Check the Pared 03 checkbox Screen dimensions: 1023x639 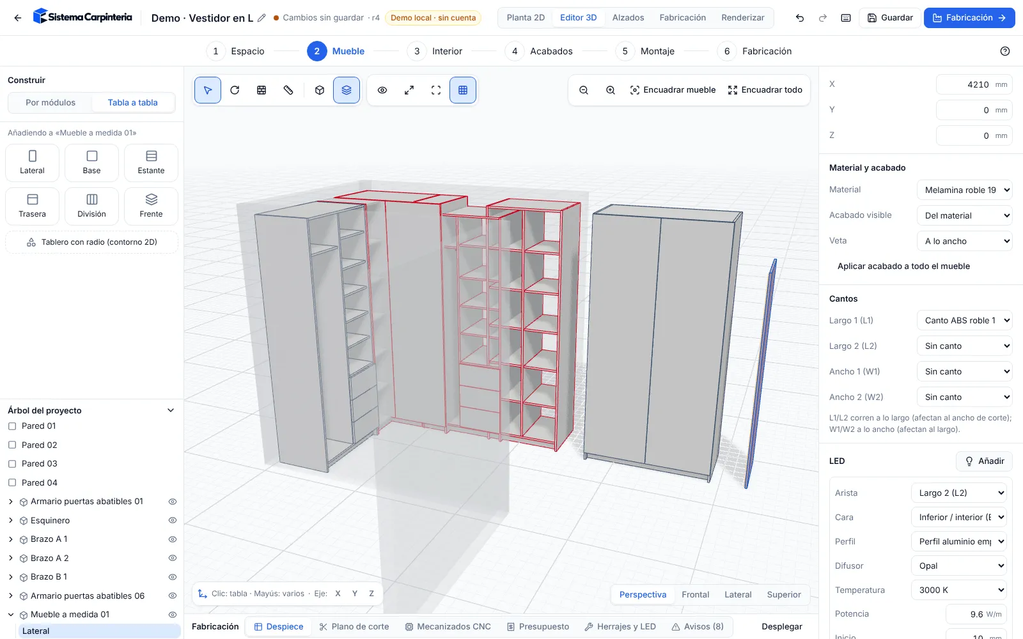pos(12,464)
